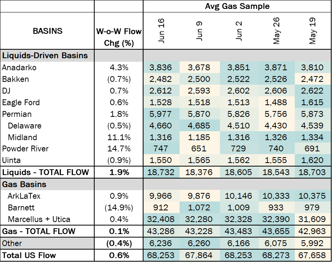Click the Other row (0.4%) change
Screen dimensions: 332x262
point(119,243)
